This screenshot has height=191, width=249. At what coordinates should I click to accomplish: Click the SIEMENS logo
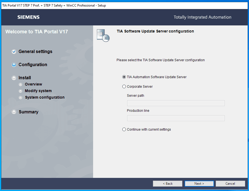pos(28,17)
